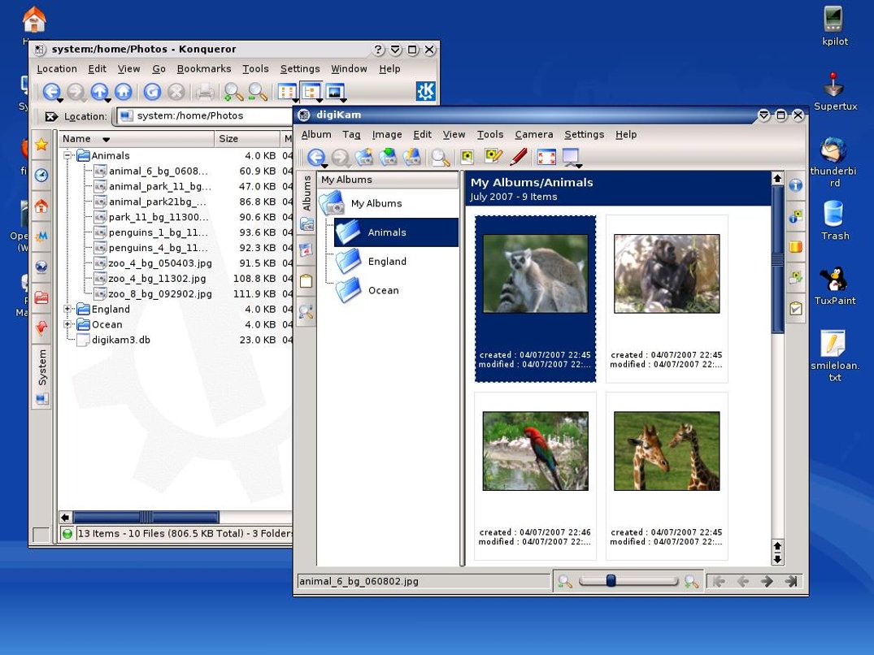Viewport: 874px width, 655px height.
Task: Click the info icon on digiKam right sidebar
Action: click(x=795, y=185)
